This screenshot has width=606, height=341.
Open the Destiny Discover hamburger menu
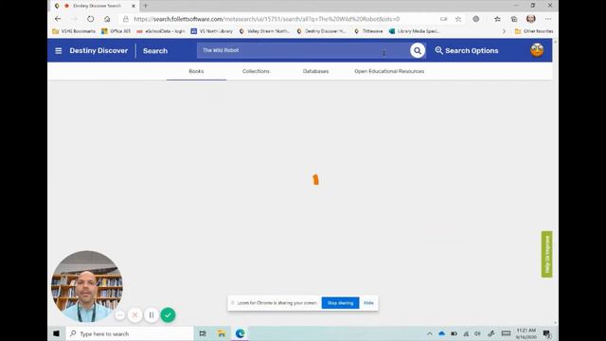click(59, 50)
